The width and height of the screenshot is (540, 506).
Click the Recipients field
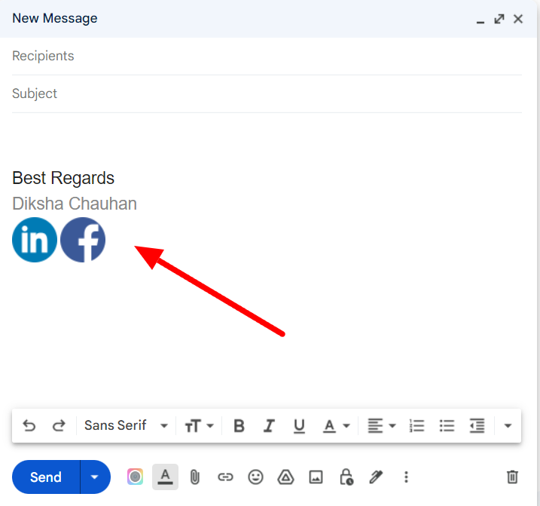[267, 57]
